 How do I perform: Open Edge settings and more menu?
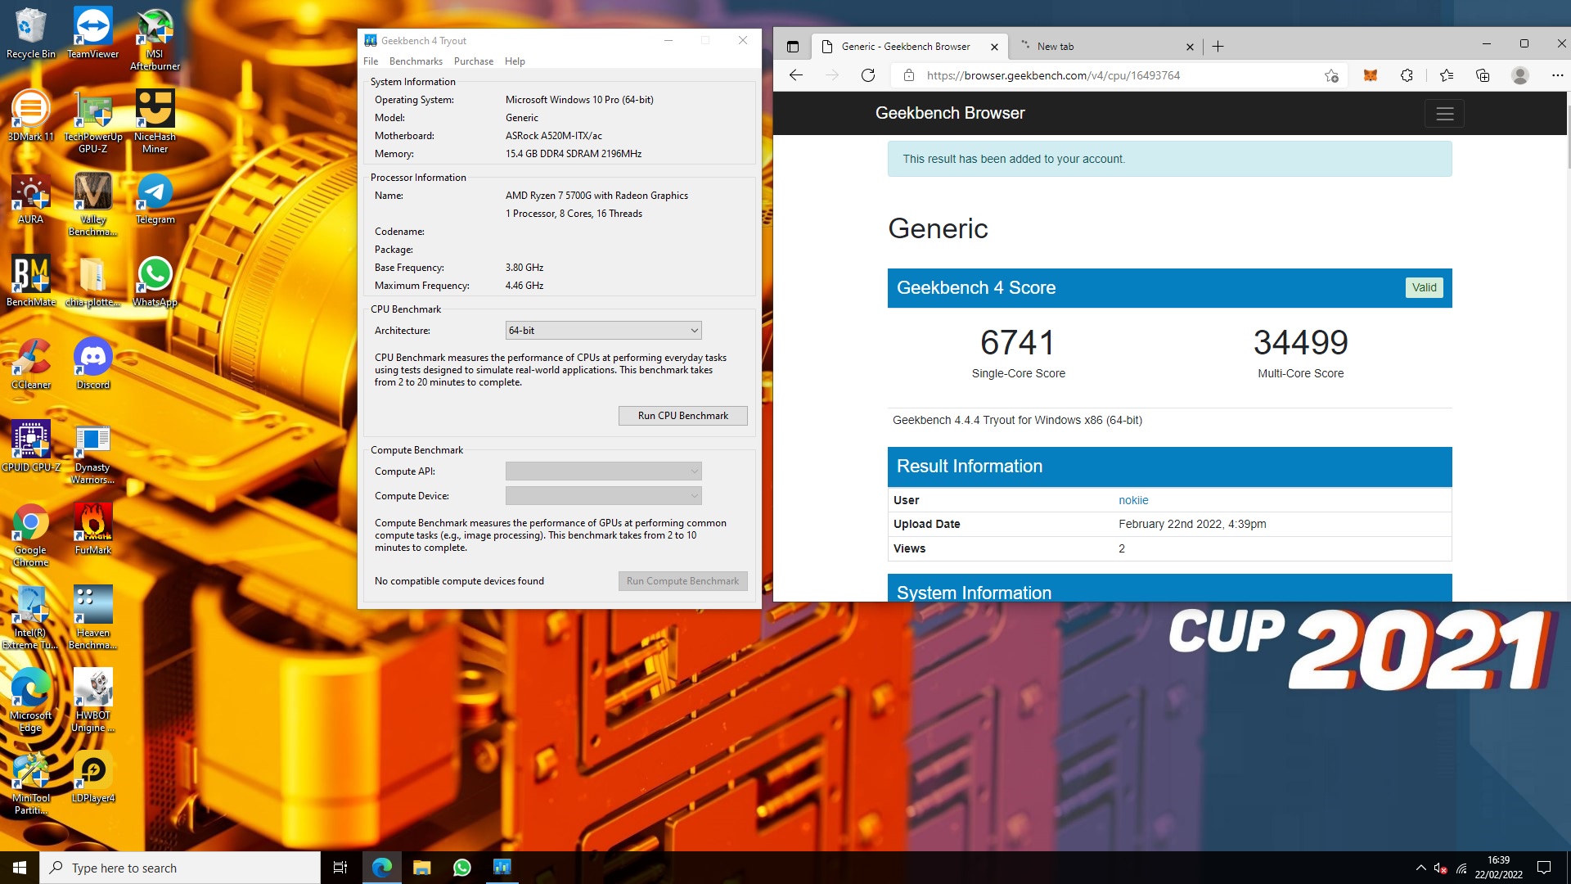pos(1557,75)
